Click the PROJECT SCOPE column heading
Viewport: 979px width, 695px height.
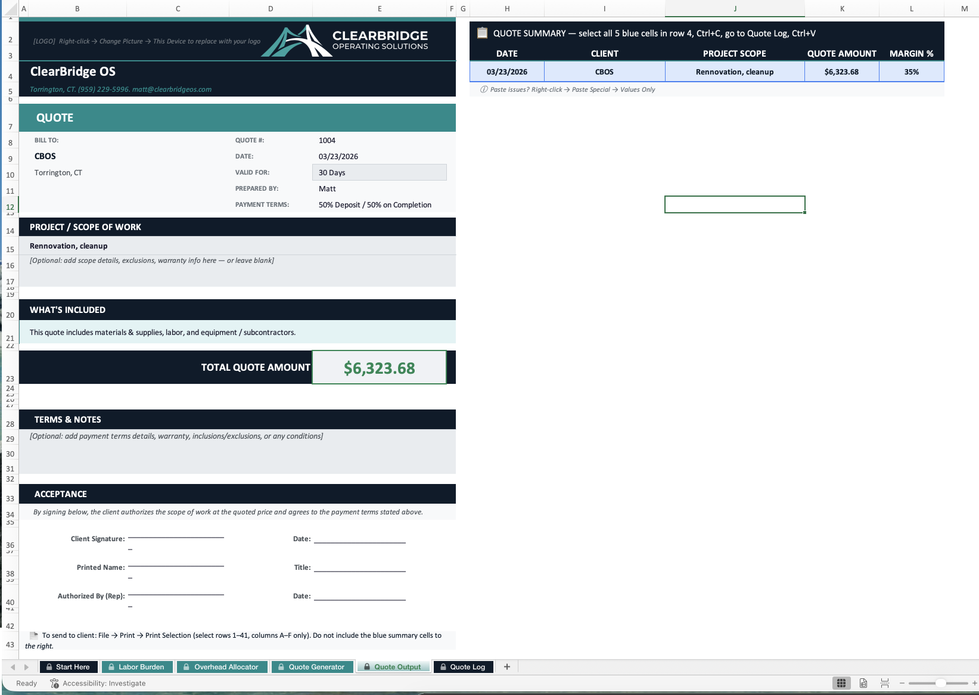(x=735, y=54)
